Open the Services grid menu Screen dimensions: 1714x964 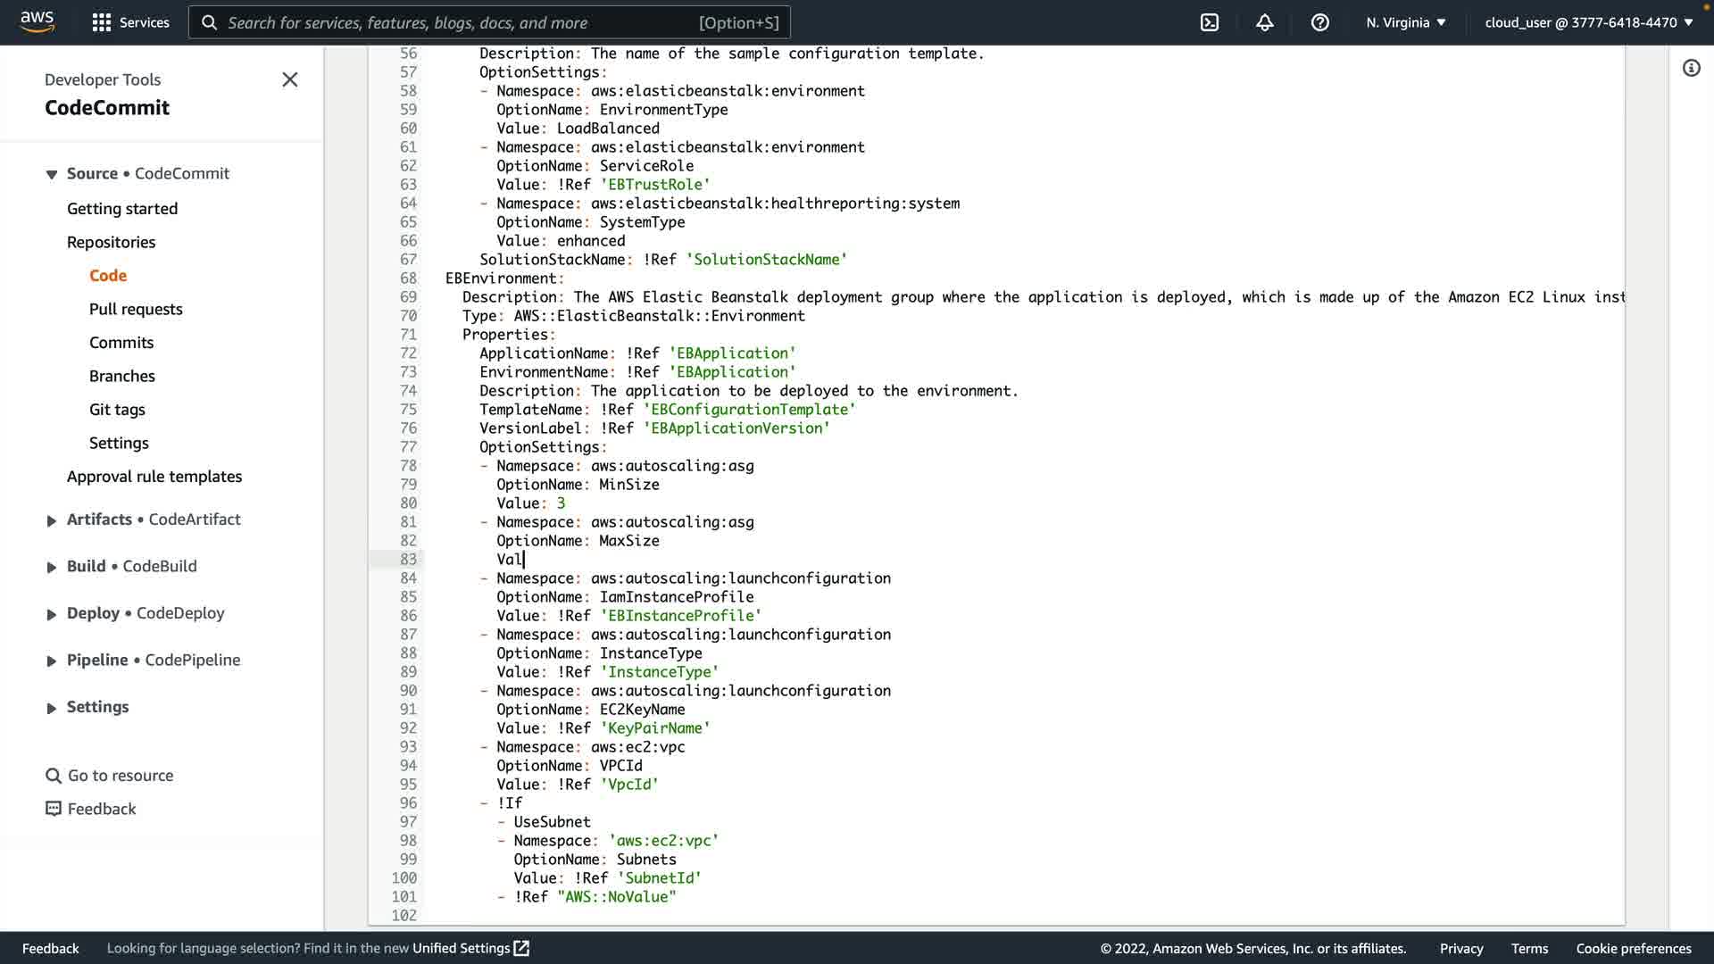(x=102, y=22)
